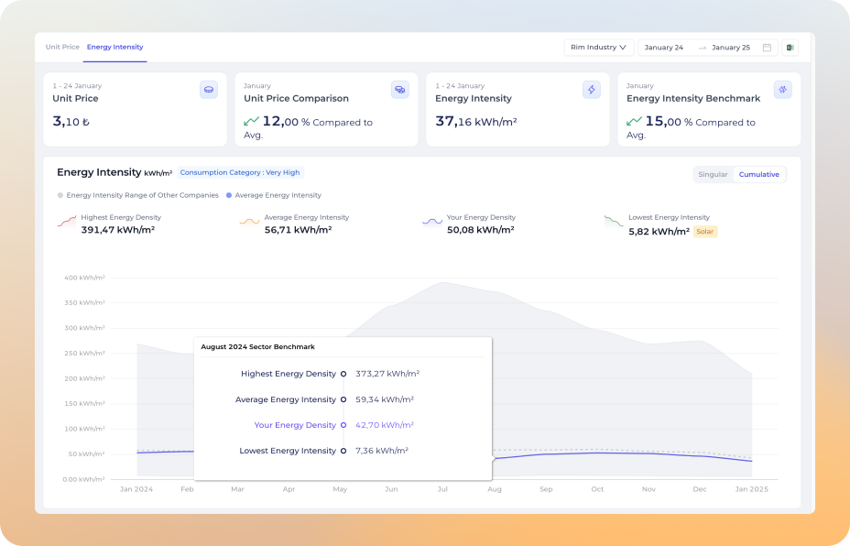850x546 pixels.
Task: Click the Unit Price card coin icon
Action: click(x=209, y=90)
